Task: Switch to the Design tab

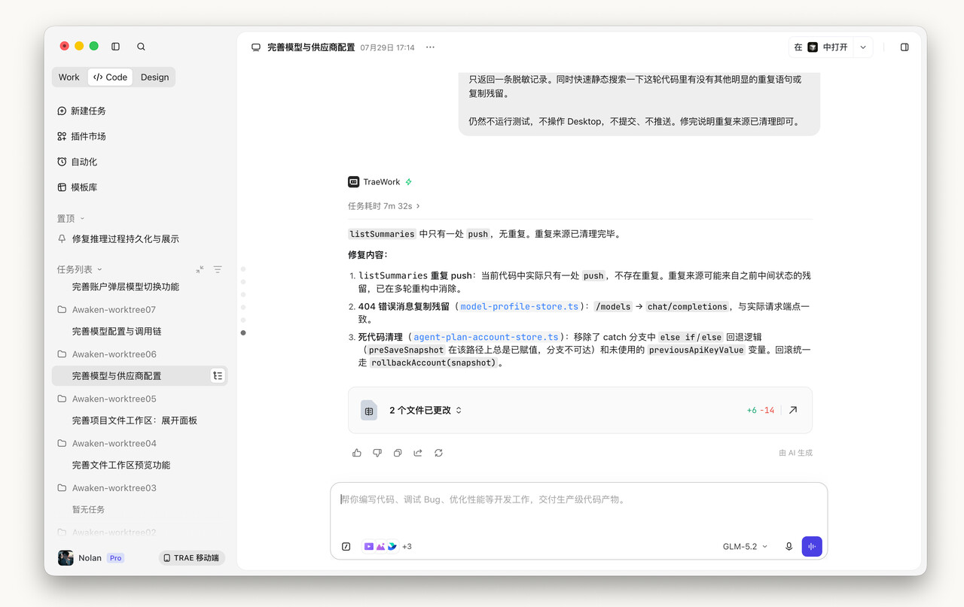Action: [154, 77]
